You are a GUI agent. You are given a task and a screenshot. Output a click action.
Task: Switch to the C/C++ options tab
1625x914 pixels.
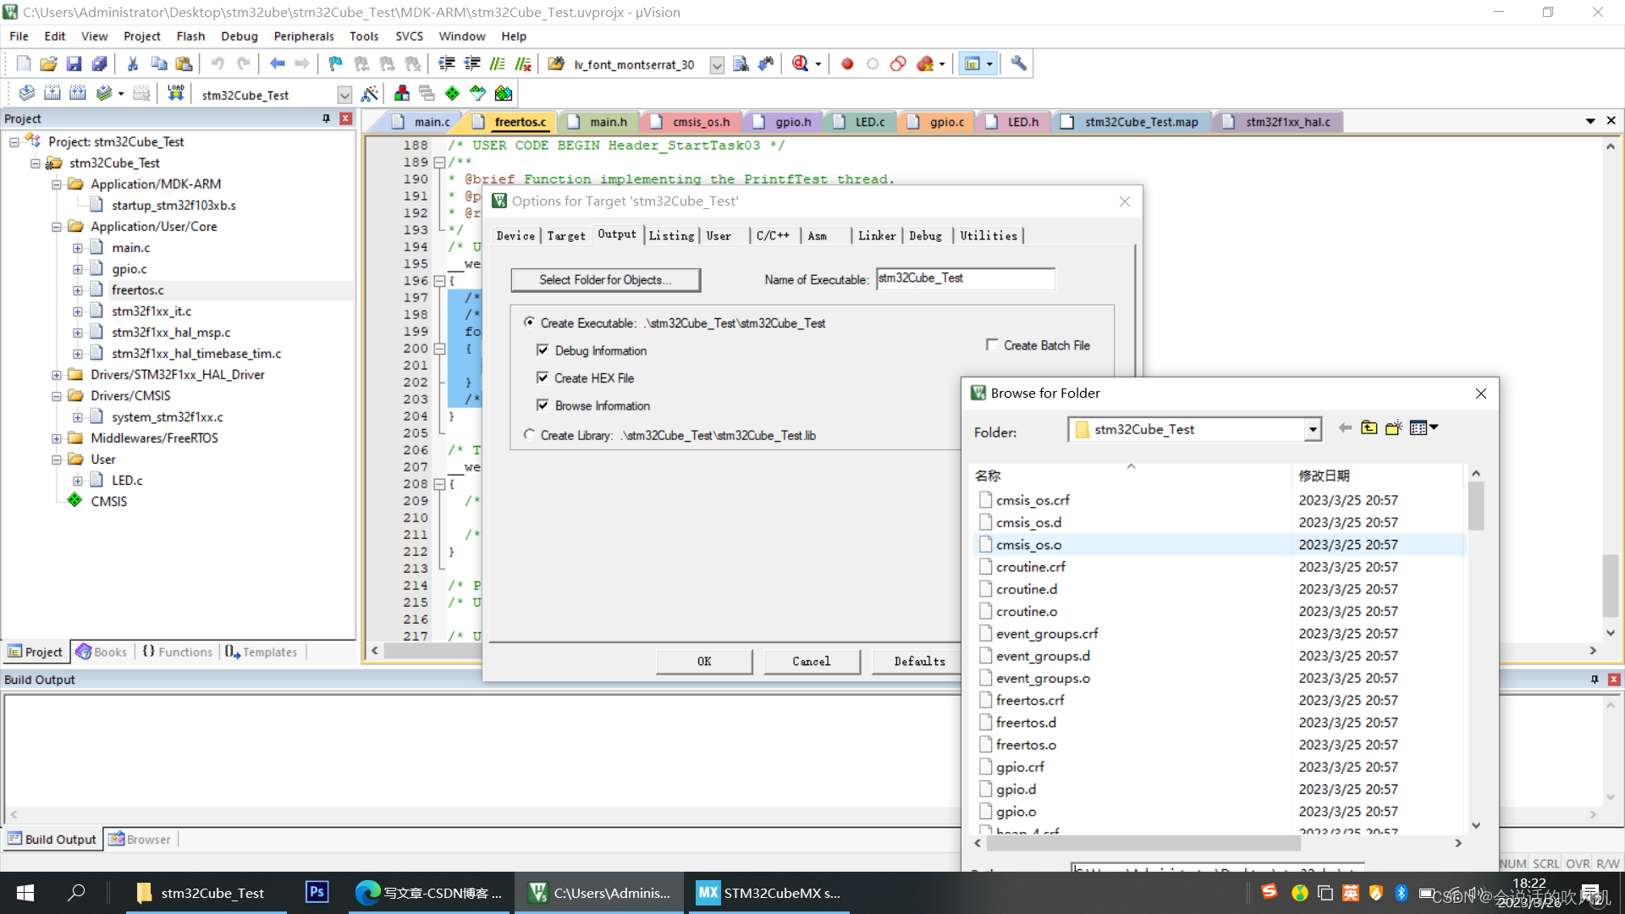pos(772,236)
